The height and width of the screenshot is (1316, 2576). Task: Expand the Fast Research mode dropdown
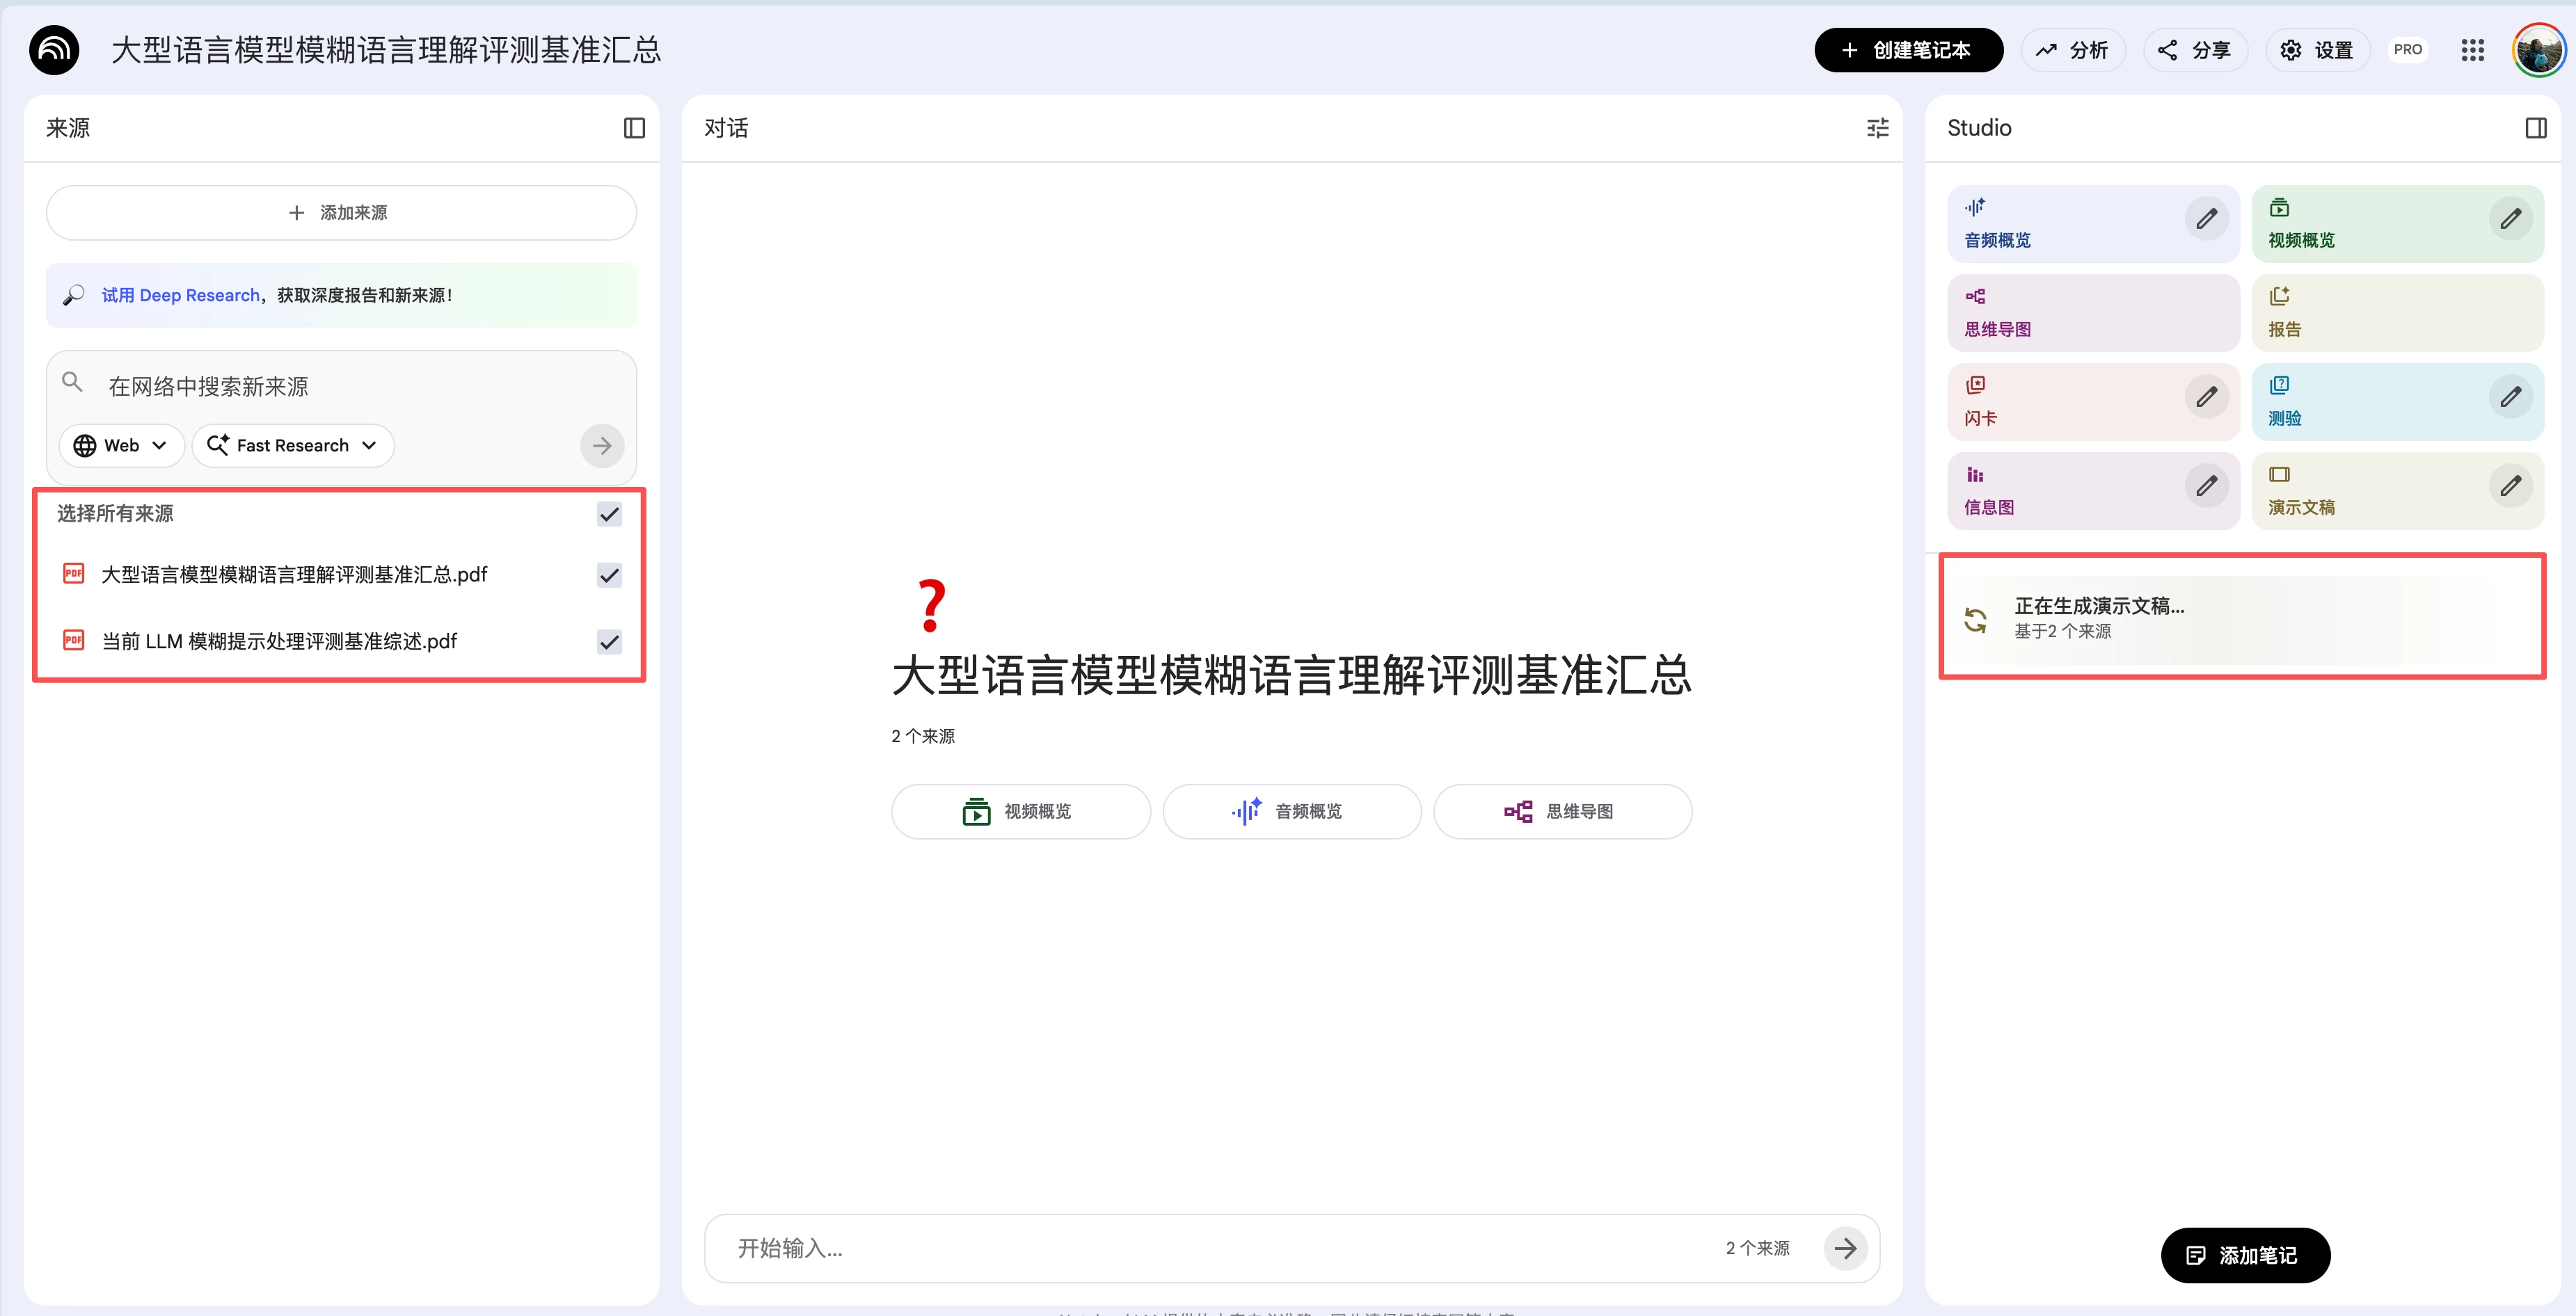pos(293,446)
